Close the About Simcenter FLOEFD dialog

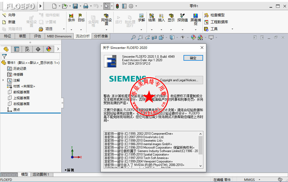click(202, 48)
